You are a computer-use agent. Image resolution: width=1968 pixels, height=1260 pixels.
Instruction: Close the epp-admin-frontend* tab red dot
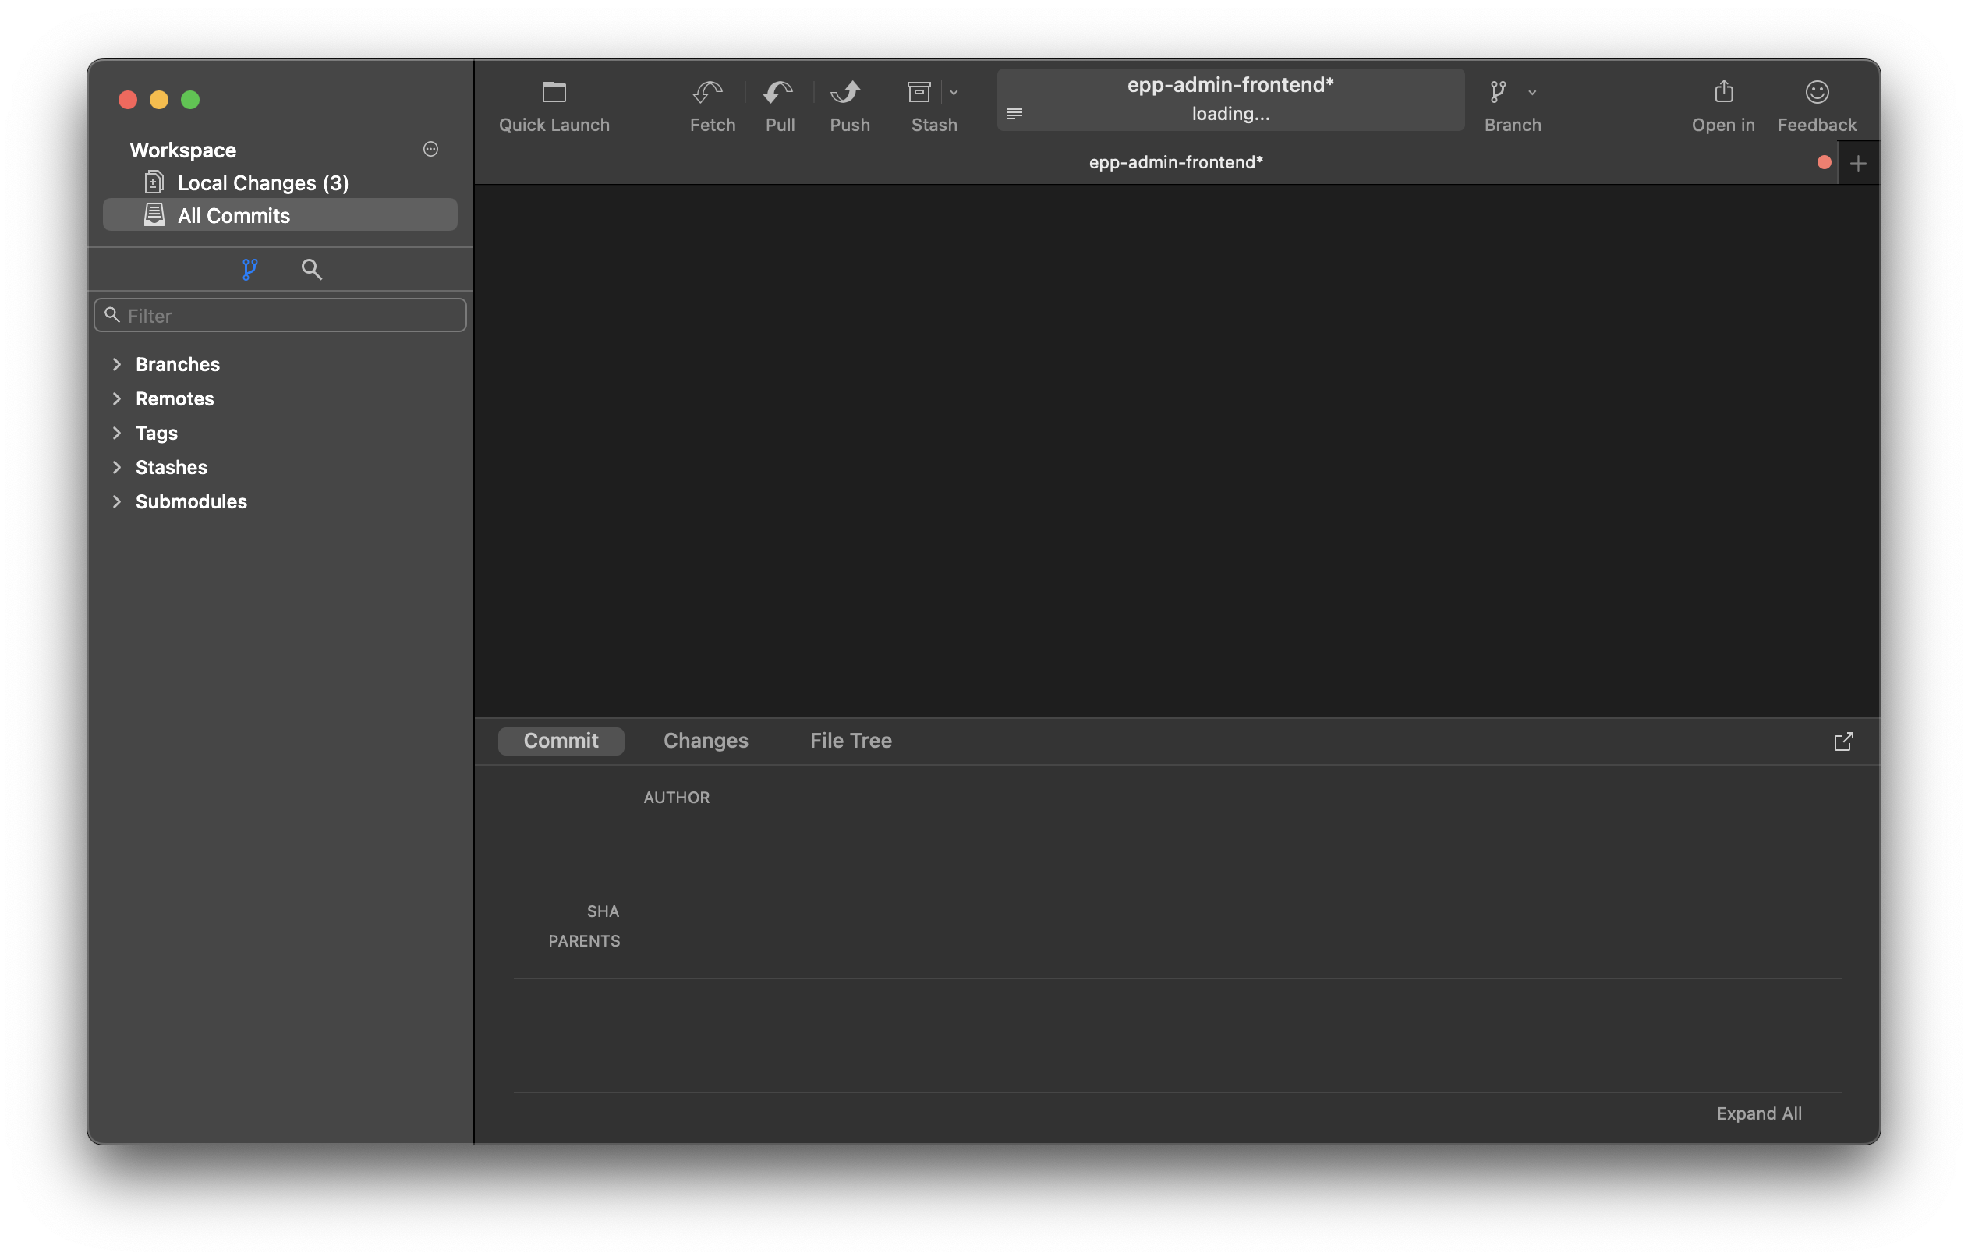pyautogui.click(x=1823, y=162)
